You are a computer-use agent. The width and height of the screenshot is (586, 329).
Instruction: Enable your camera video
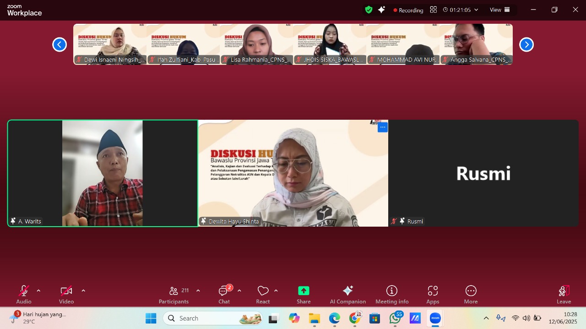pyautogui.click(x=66, y=291)
